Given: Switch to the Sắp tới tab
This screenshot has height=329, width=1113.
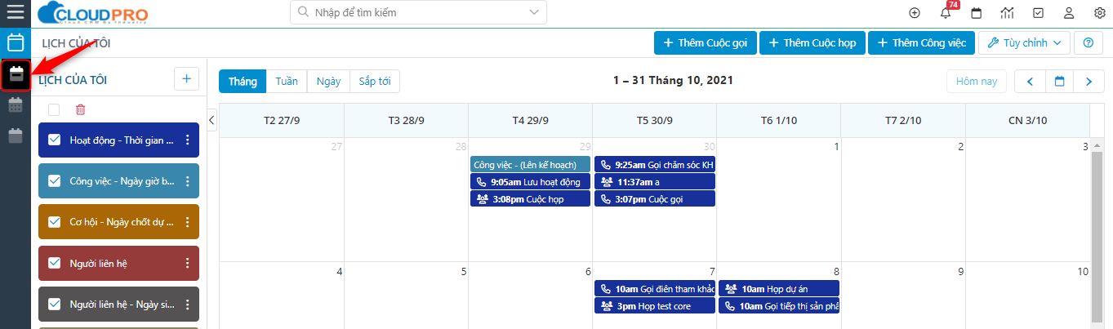Looking at the screenshot, I should [375, 82].
